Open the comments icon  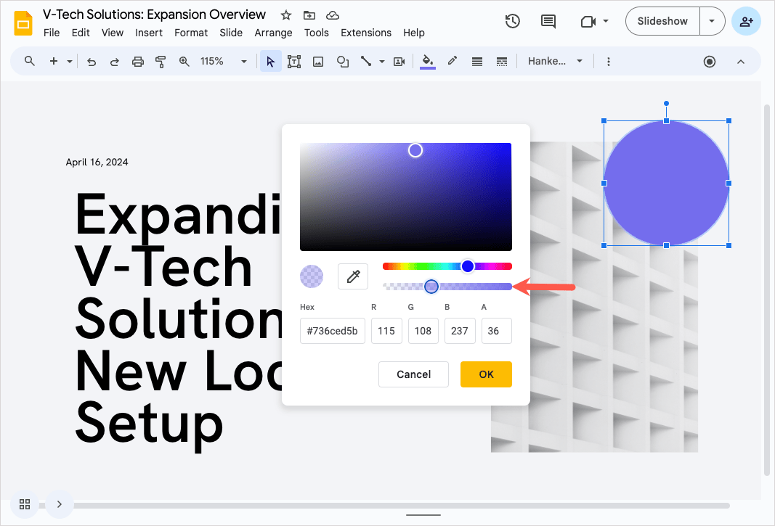click(548, 21)
